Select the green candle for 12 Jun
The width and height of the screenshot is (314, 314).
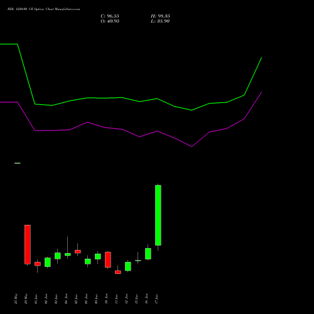tap(128, 266)
